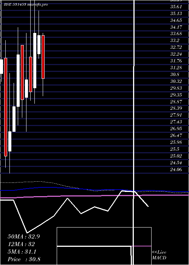The height and width of the screenshot is (265, 189).
Task: Click the 34.17 price axis label
Action: point(176,27)
